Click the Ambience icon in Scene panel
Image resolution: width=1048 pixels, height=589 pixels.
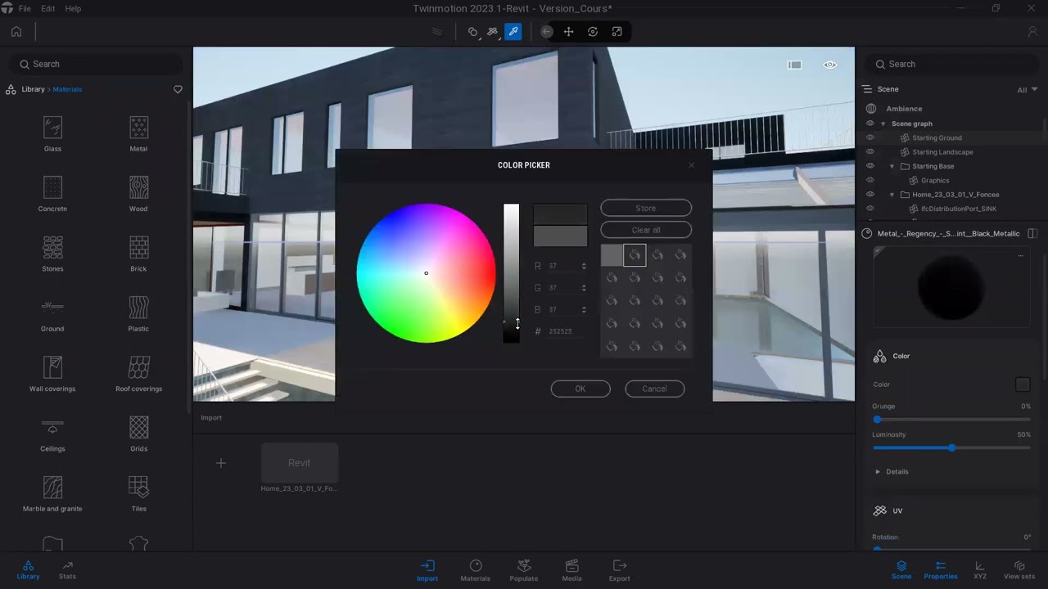[871, 108]
